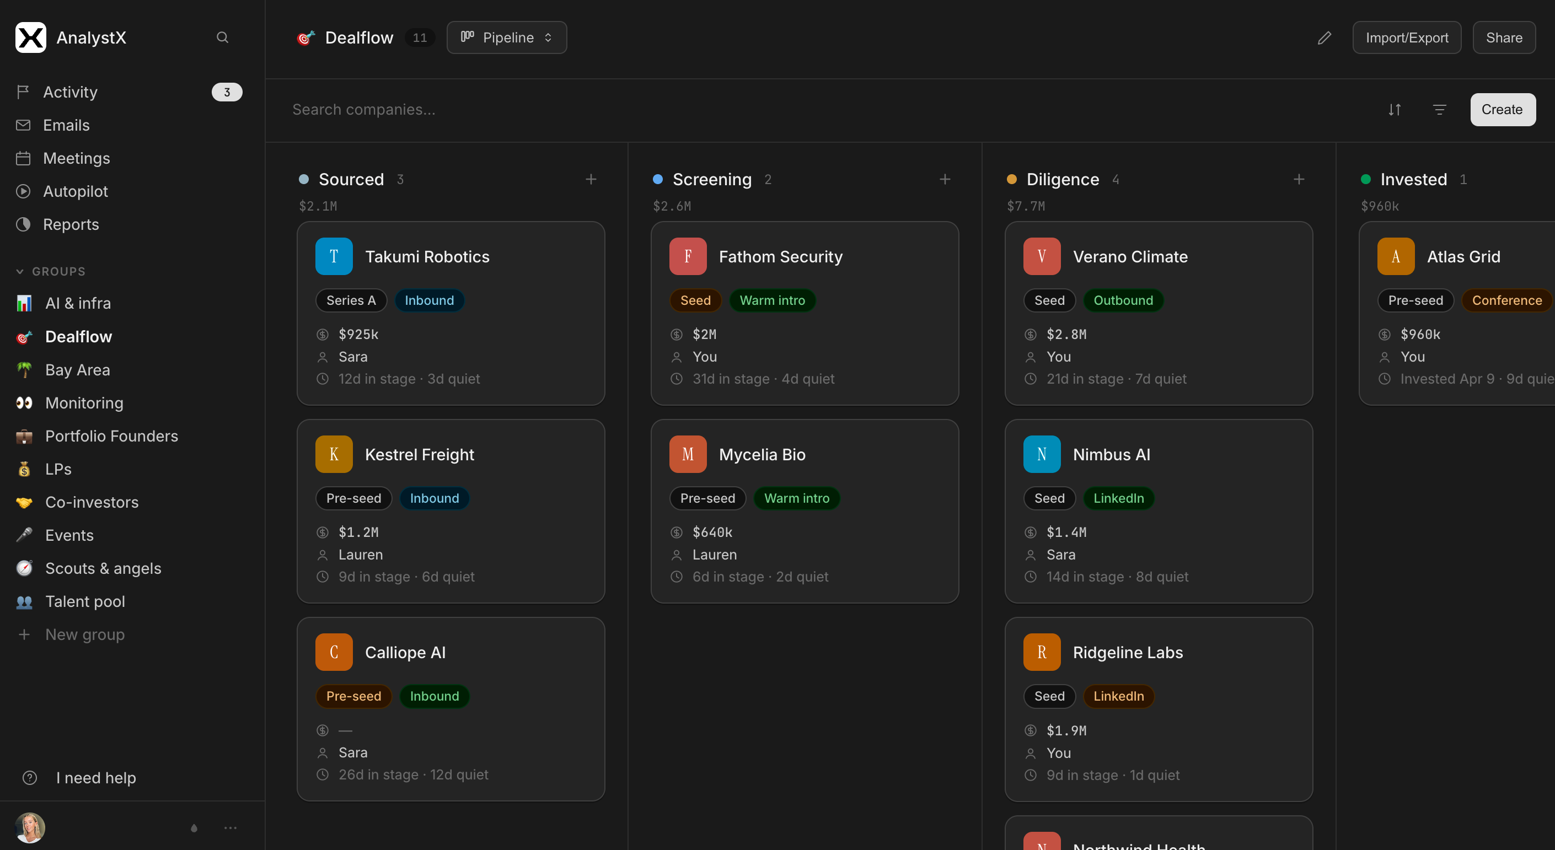The width and height of the screenshot is (1555, 850).
Task: Click I need help link
Action: pos(96,778)
